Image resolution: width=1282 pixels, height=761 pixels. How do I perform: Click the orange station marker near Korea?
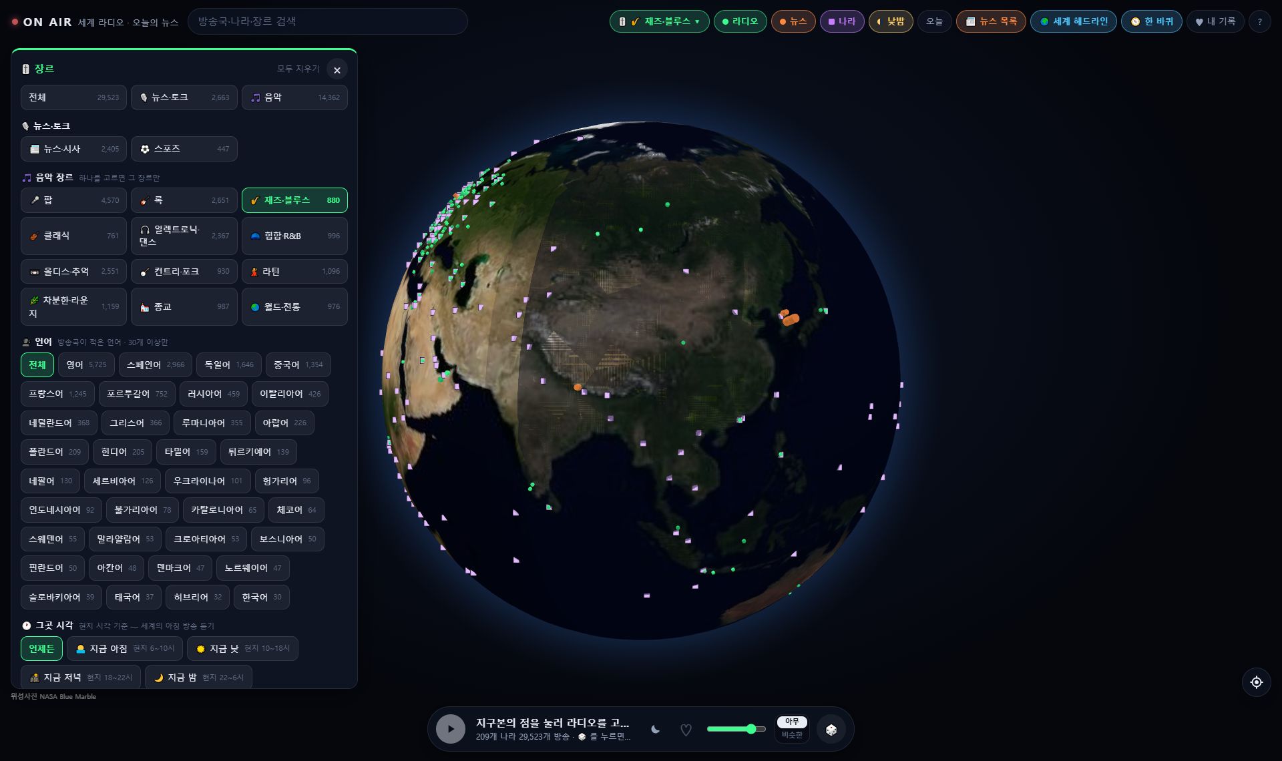pos(790,318)
